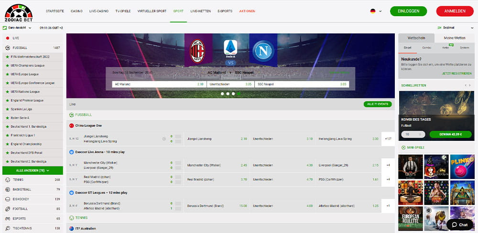Show previous Schnellwetten item arrow
The width and height of the screenshot is (478, 233).
[x=465, y=85]
